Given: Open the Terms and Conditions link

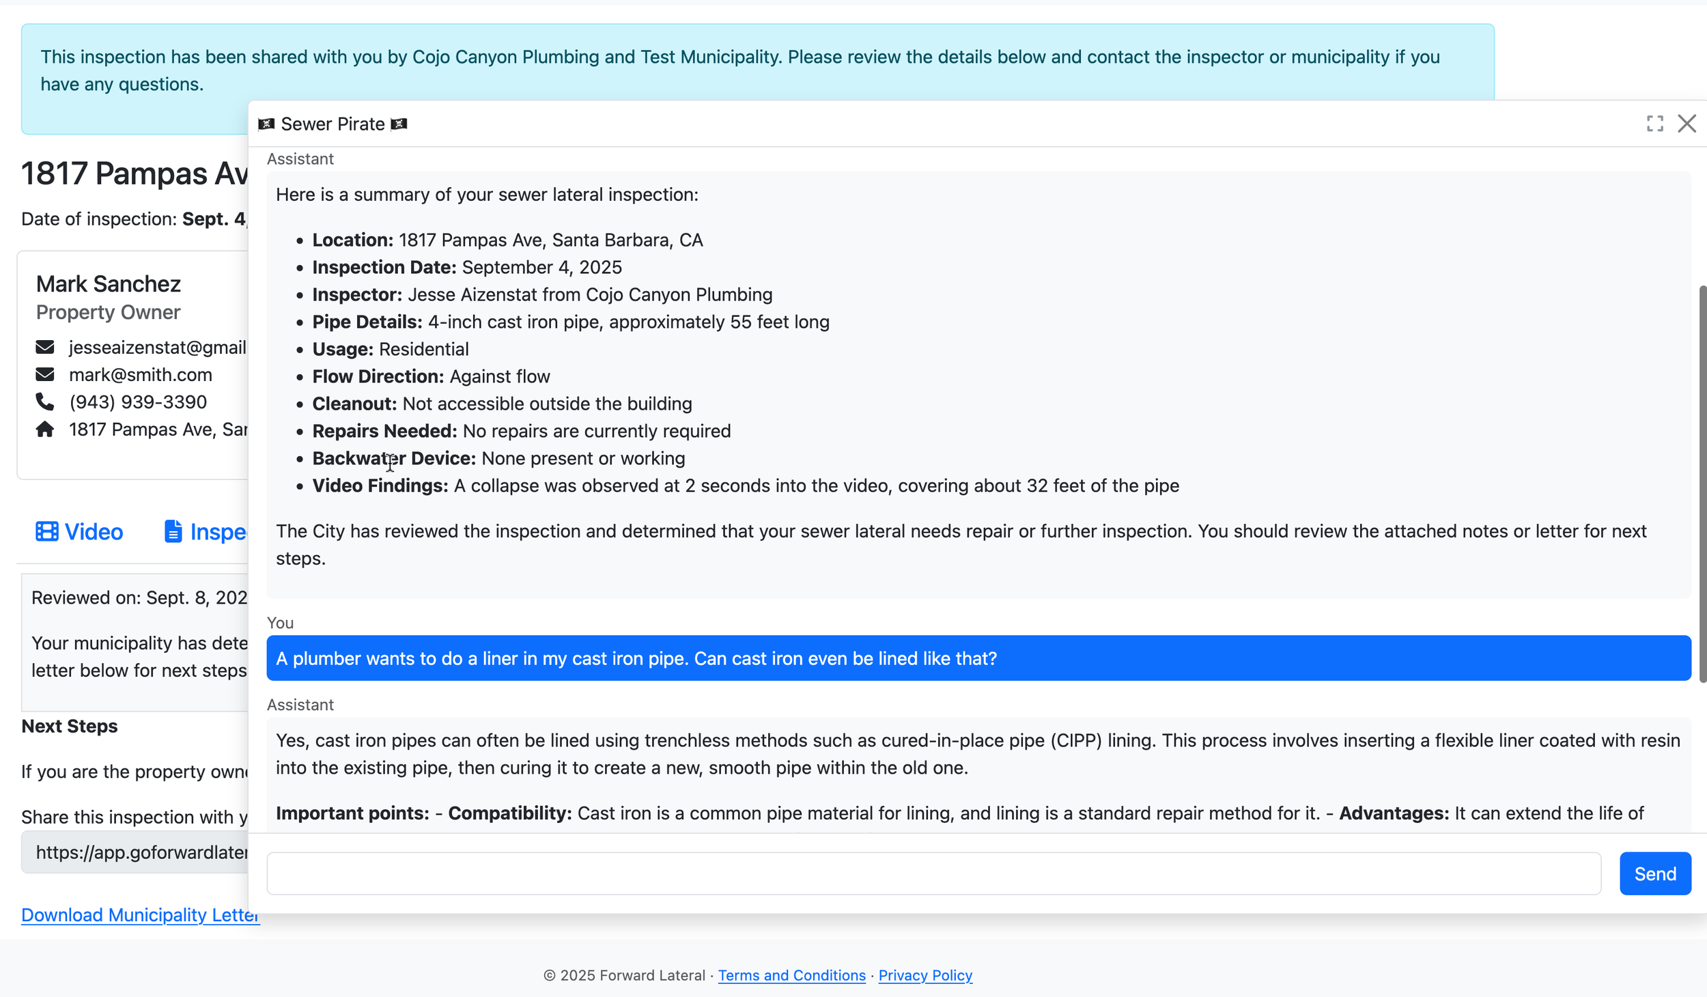Looking at the screenshot, I should 791,975.
